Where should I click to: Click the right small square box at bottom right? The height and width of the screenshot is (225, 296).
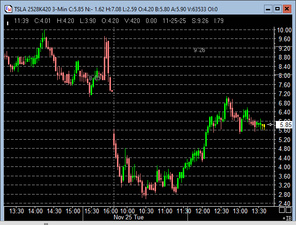(288, 209)
